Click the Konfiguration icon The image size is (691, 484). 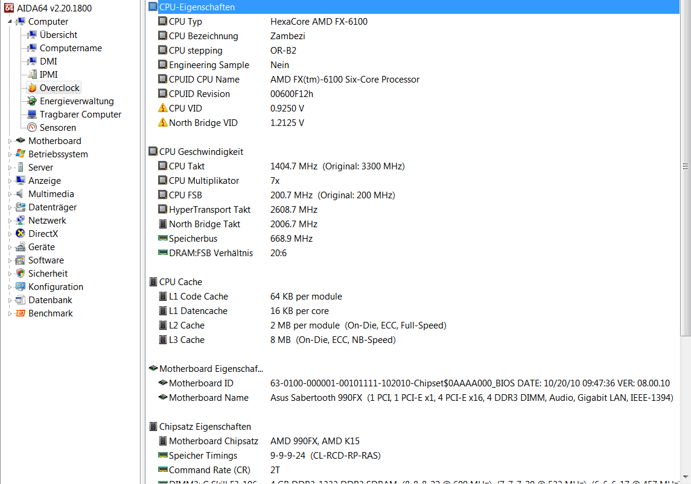coord(21,286)
